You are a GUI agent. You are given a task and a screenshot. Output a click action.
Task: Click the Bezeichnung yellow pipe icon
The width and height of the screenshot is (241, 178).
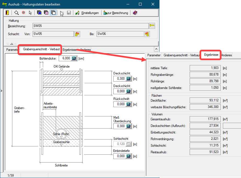pos(152,26)
